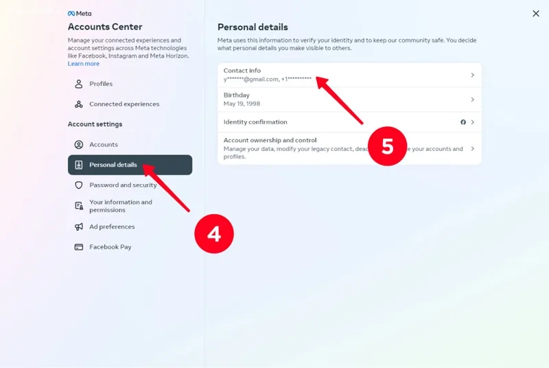Screen dimensions: 549x368
Task: Expand the Birthday row chevron
Action: coord(472,100)
